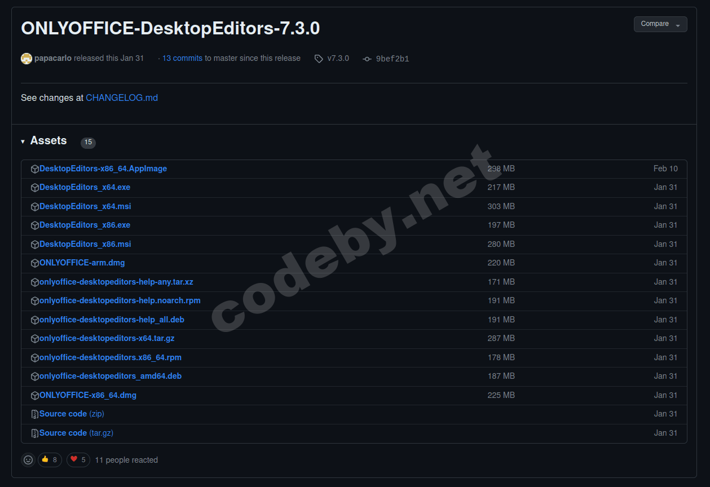View the 13 commits since release
Screen dimensions: 710x487
(182, 58)
